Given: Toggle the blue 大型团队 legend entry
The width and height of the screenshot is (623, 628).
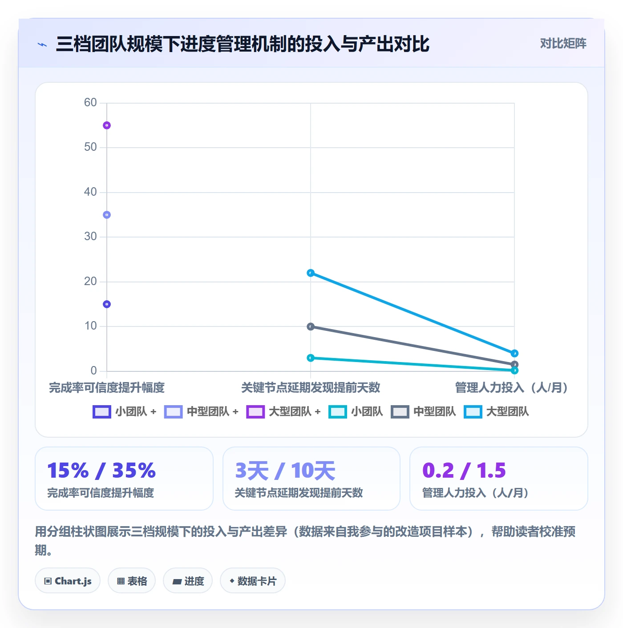Looking at the screenshot, I should click(496, 412).
